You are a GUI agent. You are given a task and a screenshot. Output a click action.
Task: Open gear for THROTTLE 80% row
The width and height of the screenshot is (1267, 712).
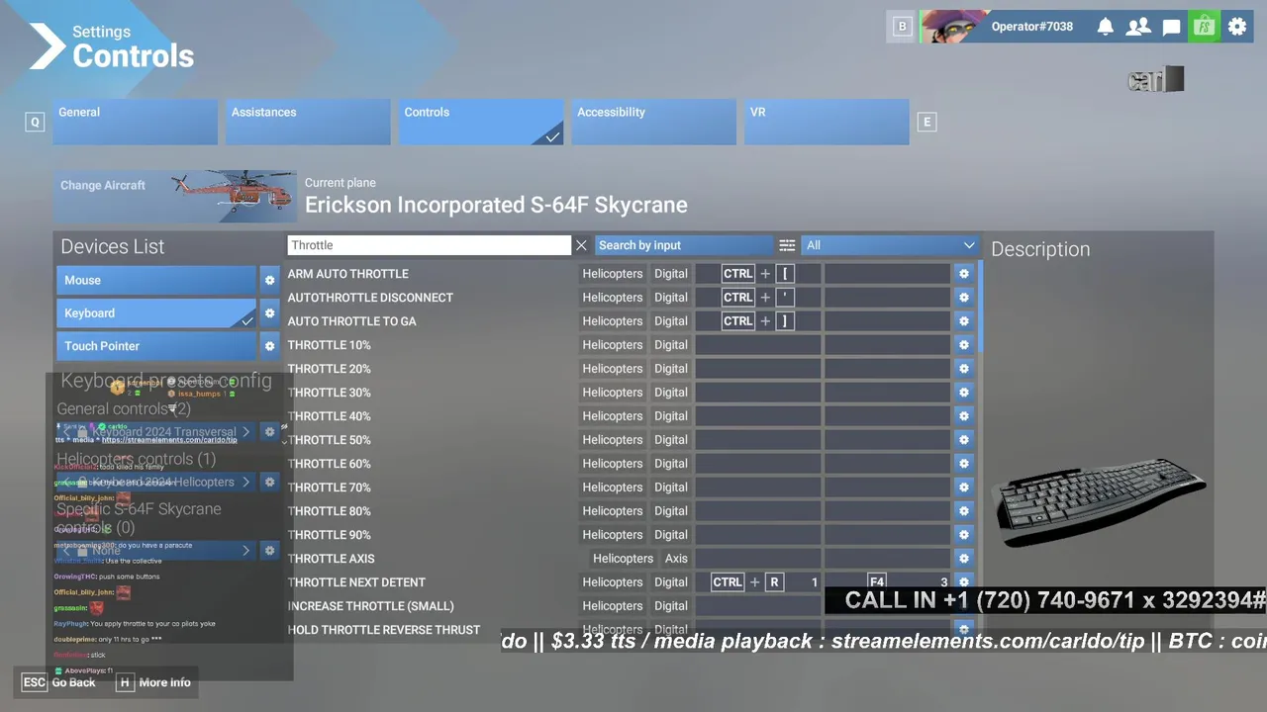pos(963,511)
